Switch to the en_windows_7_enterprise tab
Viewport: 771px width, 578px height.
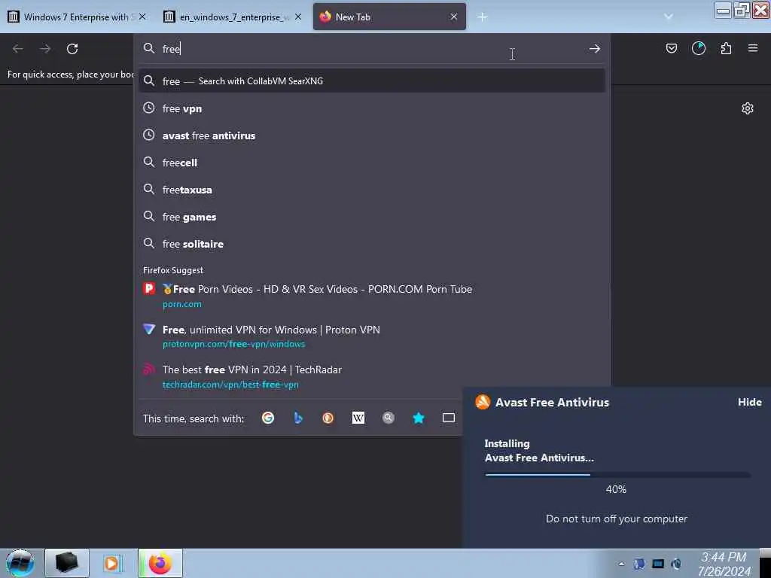(x=232, y=17)
